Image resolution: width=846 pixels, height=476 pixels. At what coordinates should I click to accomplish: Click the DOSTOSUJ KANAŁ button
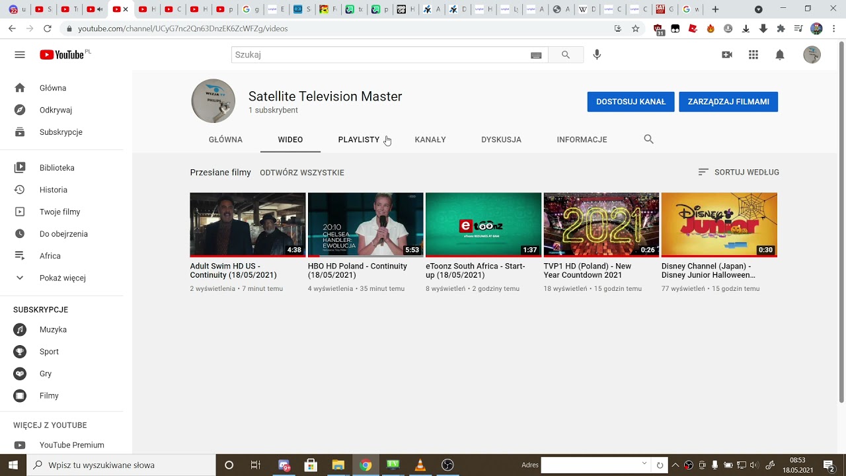(631, 102)
